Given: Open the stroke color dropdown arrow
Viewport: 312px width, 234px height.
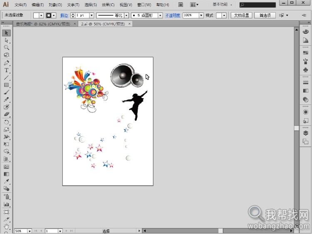Looking at the screenshot, I should point(54,15).
